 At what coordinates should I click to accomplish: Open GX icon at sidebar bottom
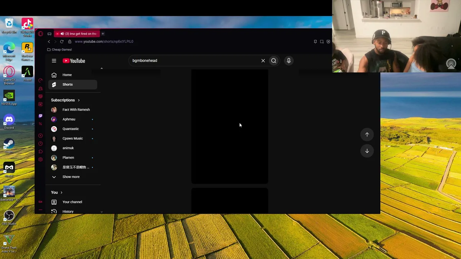coord(40,202)
